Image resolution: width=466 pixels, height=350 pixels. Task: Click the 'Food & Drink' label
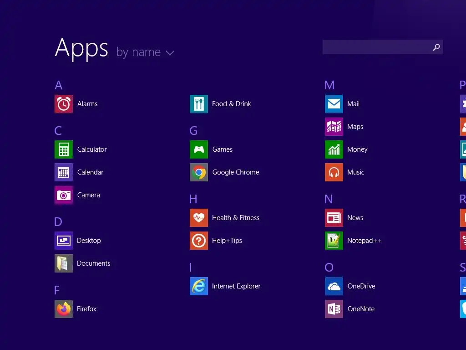click(232, 104)
